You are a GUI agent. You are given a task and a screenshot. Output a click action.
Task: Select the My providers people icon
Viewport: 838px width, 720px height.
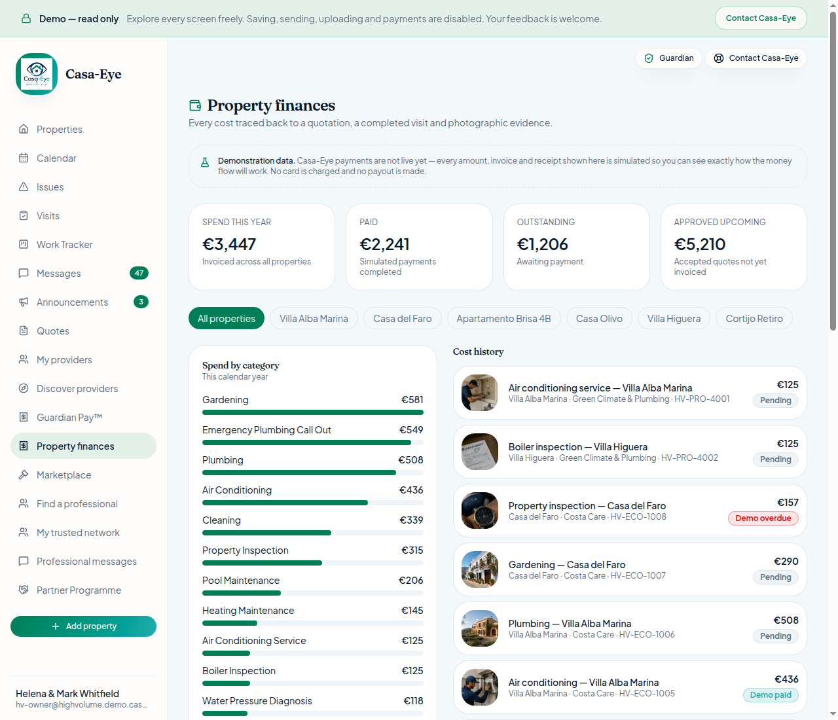tap(24, 359)
